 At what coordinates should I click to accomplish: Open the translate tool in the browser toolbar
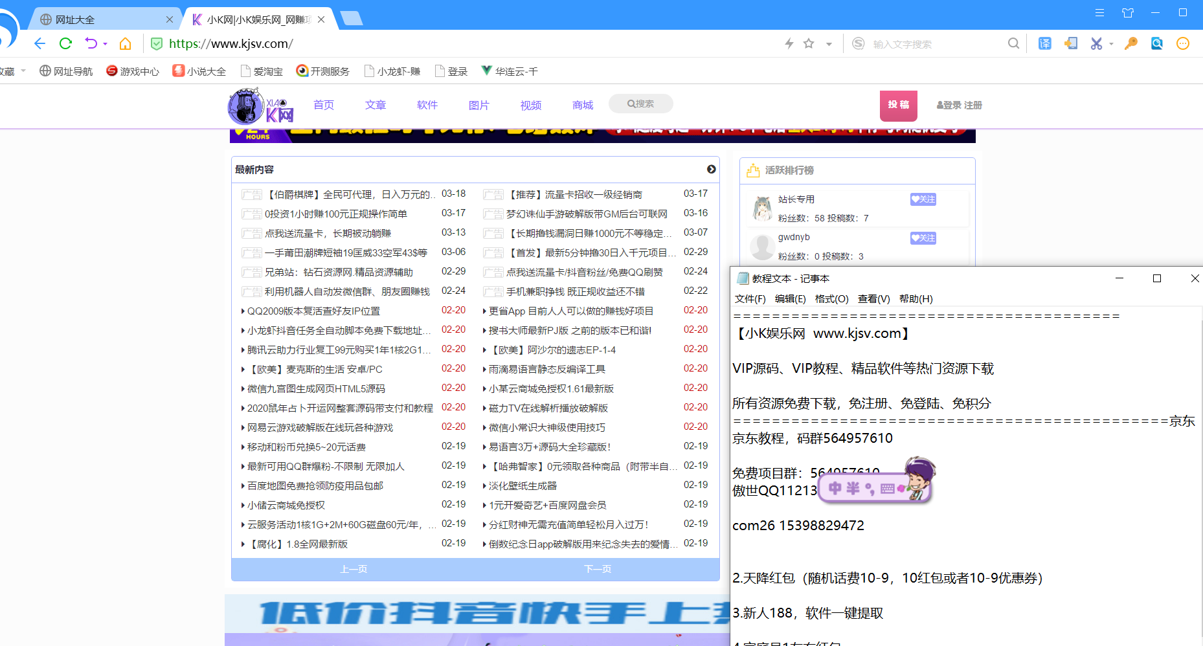(1045, 43)
